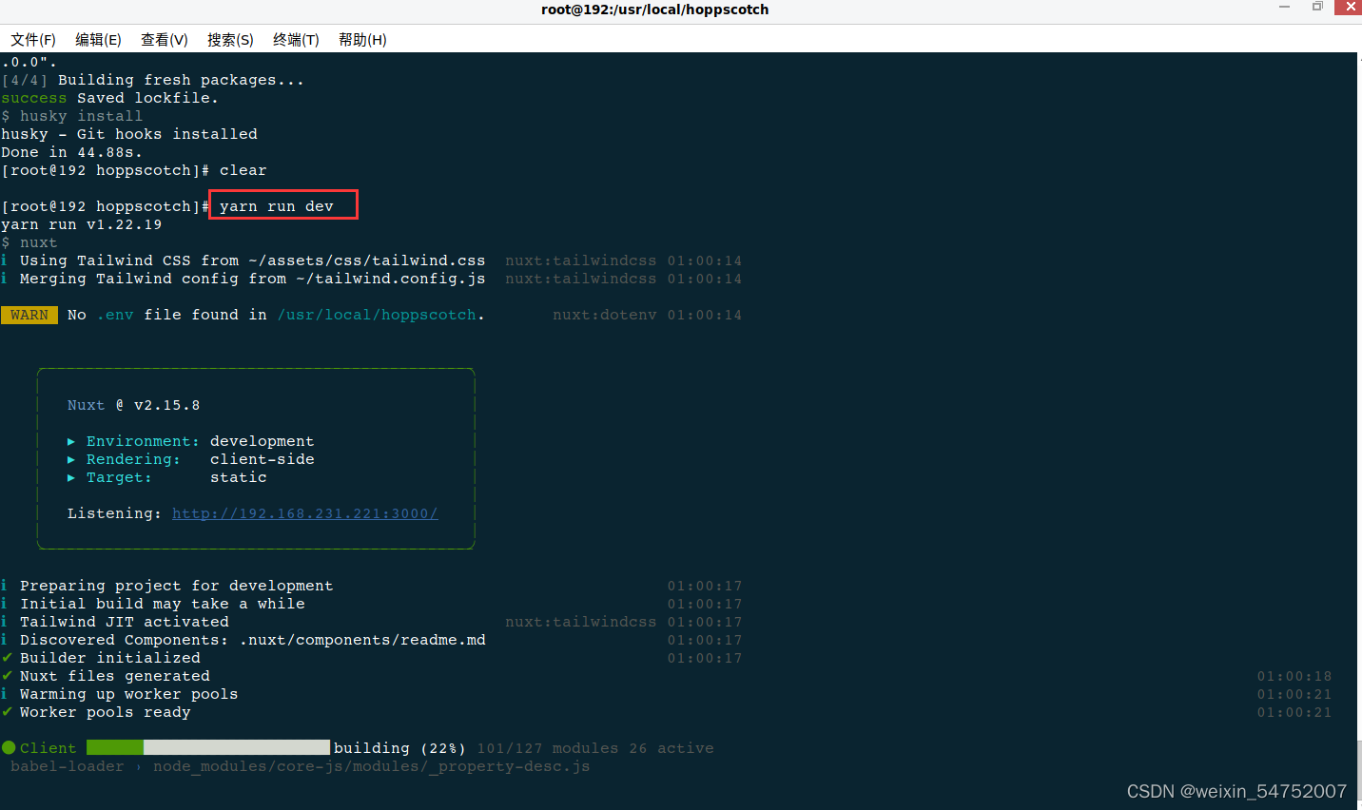Click the Client build progress bar

pos(207,747)
